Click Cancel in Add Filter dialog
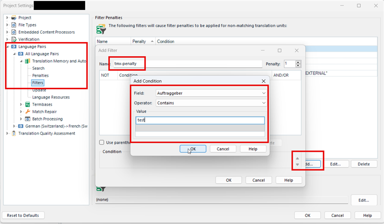The image size is (384, 224). pyautogui.click(x=259, y=180)
